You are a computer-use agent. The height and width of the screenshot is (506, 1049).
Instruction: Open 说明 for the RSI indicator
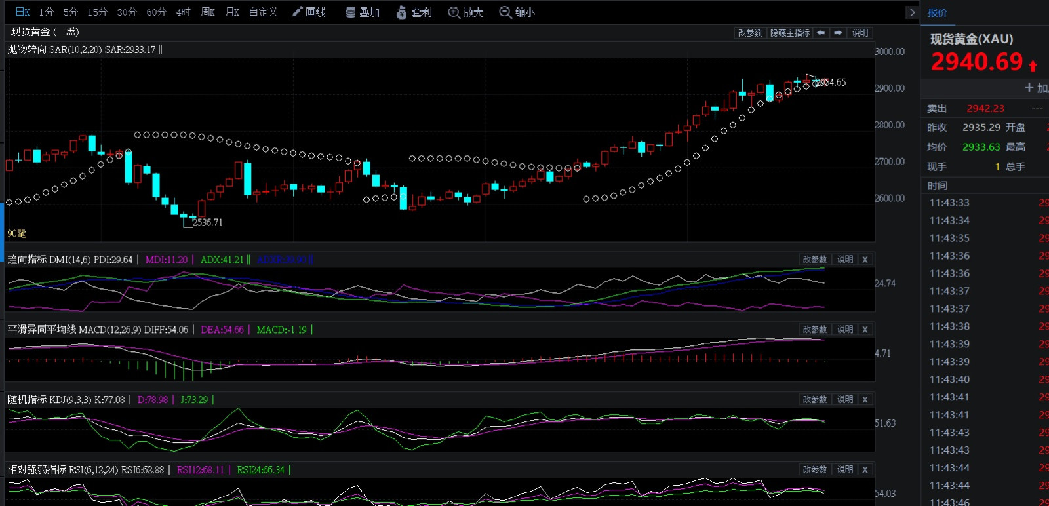(x=845, y=470)
